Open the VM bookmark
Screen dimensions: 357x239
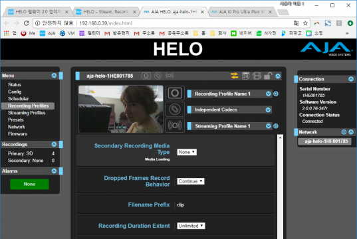pos(67,33)
